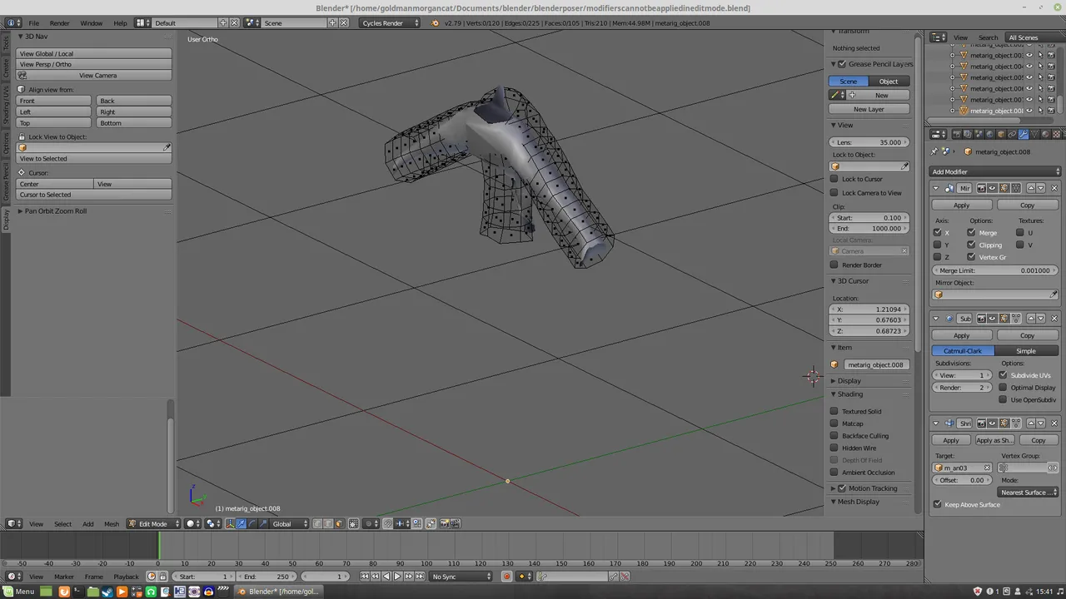Move the Subsurf modifier up in stack
The image size is (1066, 599).
pyautogui.click(x=1031, y=319)
